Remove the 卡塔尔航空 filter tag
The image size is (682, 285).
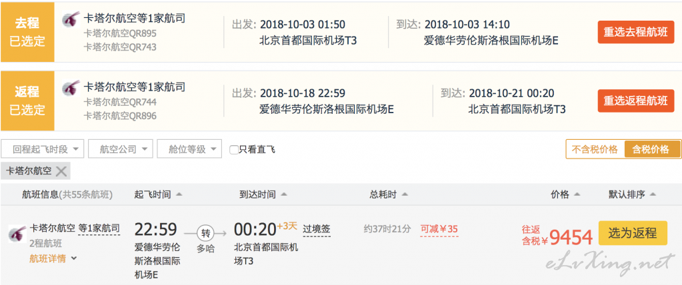pos(61,172)
